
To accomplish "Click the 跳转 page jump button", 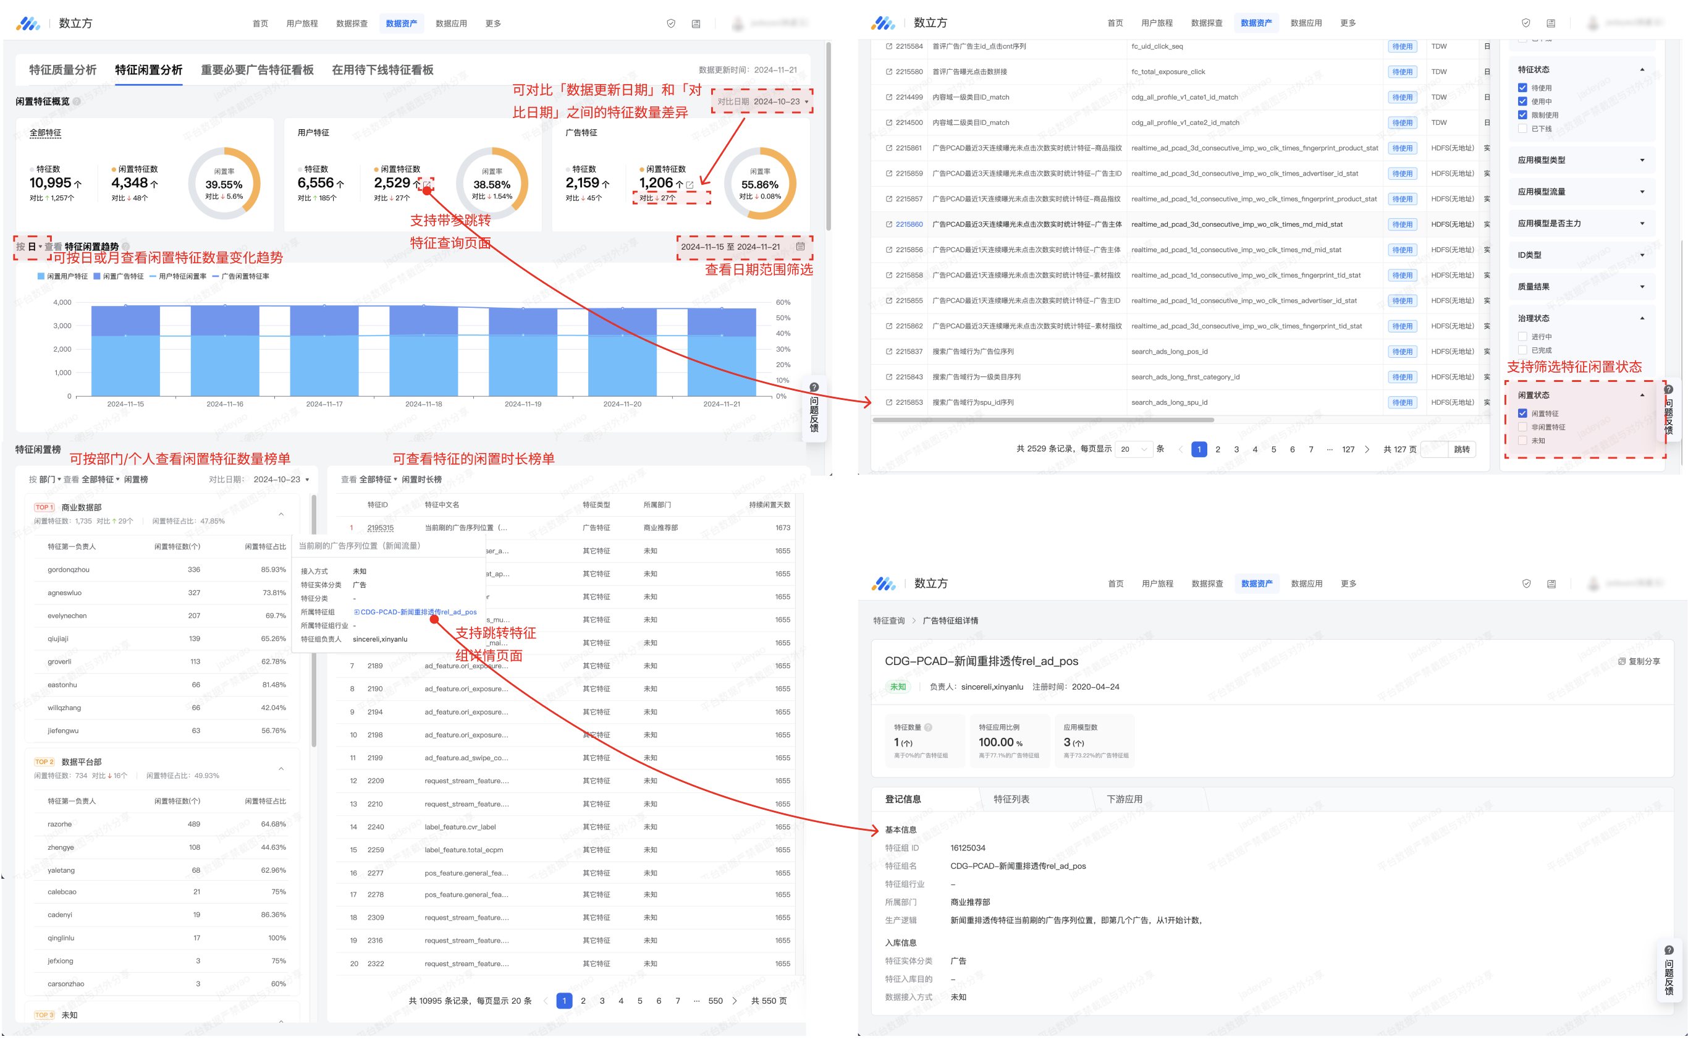I will [x=1462, y=450].
